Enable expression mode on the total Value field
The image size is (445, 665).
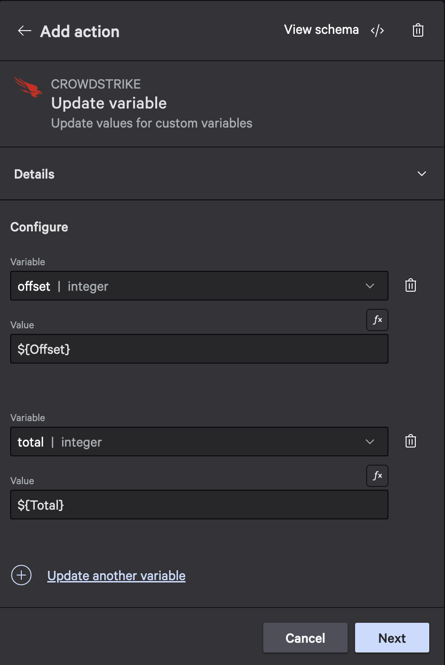tap(377, 475)
